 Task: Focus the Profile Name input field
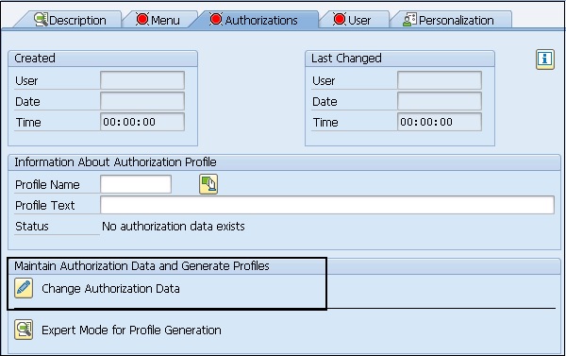coord(136,184)
